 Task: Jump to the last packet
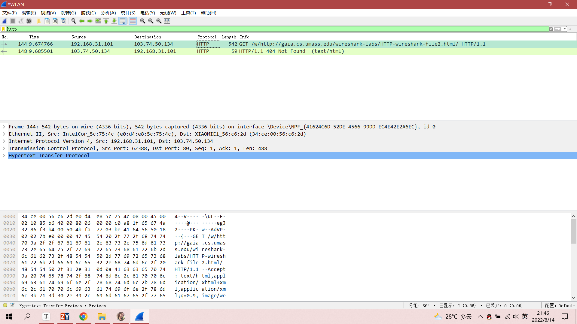coord(114,21)
